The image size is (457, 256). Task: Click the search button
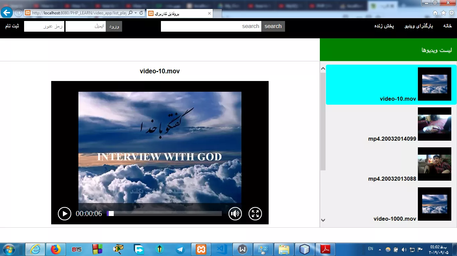[x=273, y=26]
